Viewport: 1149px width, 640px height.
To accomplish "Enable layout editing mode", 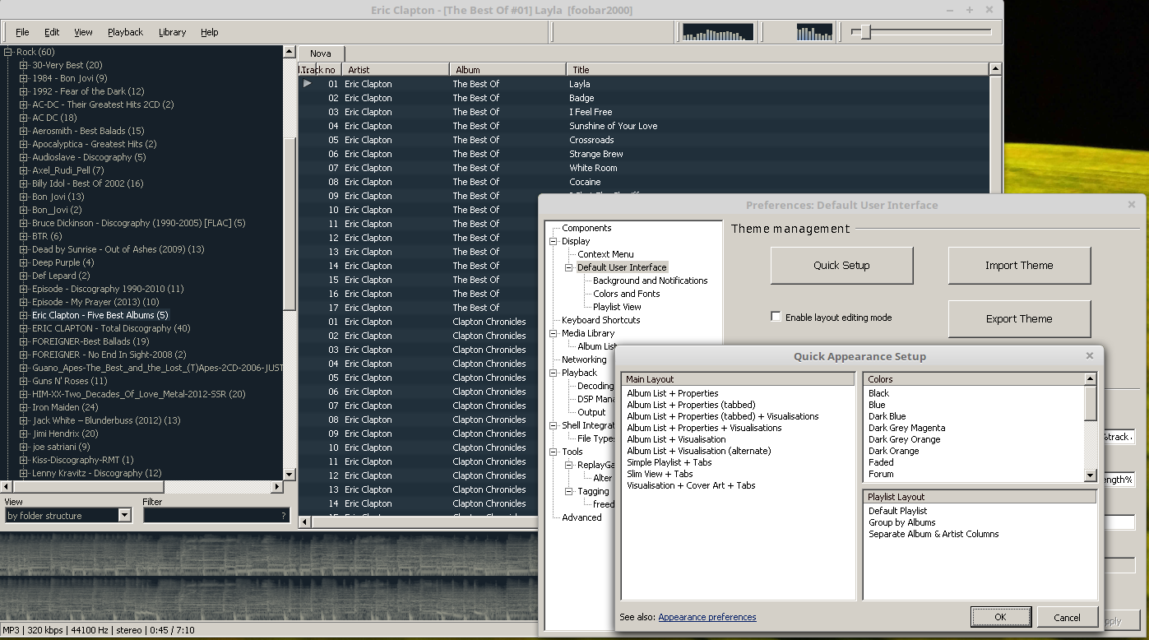I will click(x=776, y=316).
